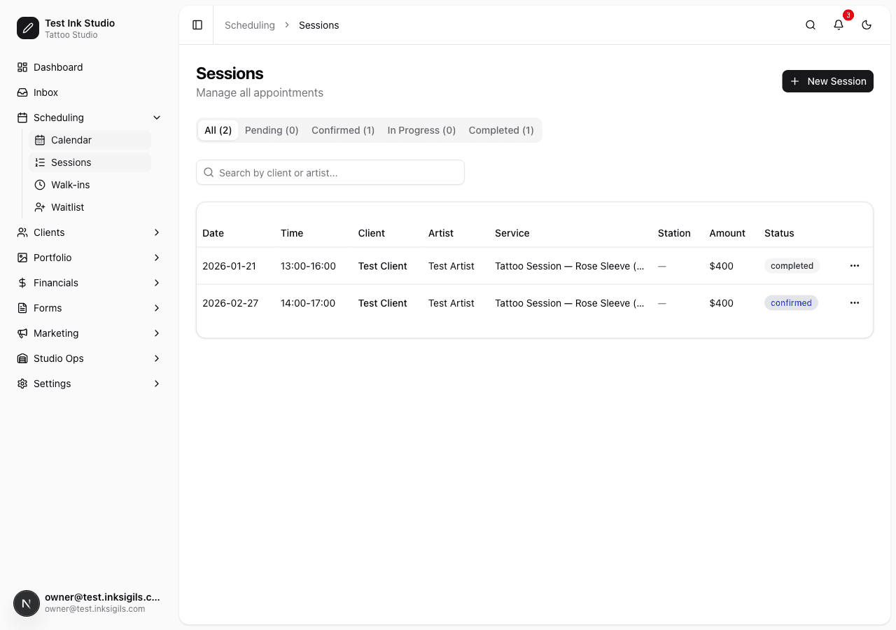Select the Completed (1) filter tab
The height and width of the screenshot is (630, 896).
pyautogui.click(x=501, y=130)
